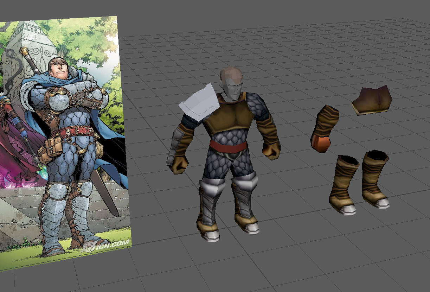Select the right detached boot mesh
This screenshot has width=430, height=292.
(376, 179)
